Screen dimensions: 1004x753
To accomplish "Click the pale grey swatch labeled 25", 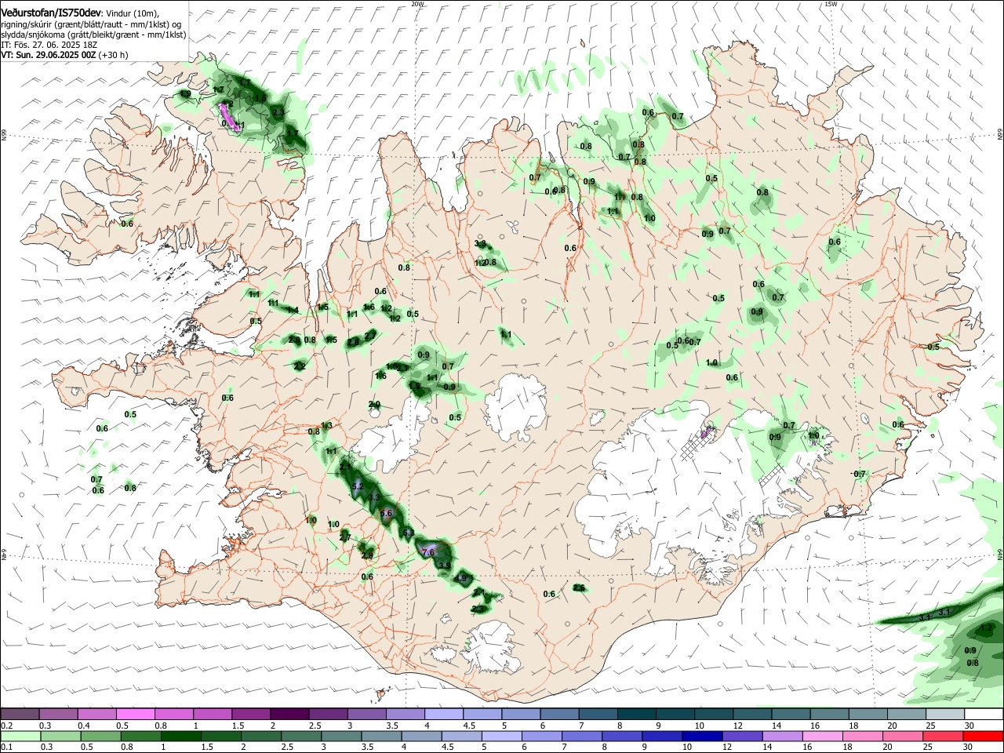I will (x=945, y=714).
